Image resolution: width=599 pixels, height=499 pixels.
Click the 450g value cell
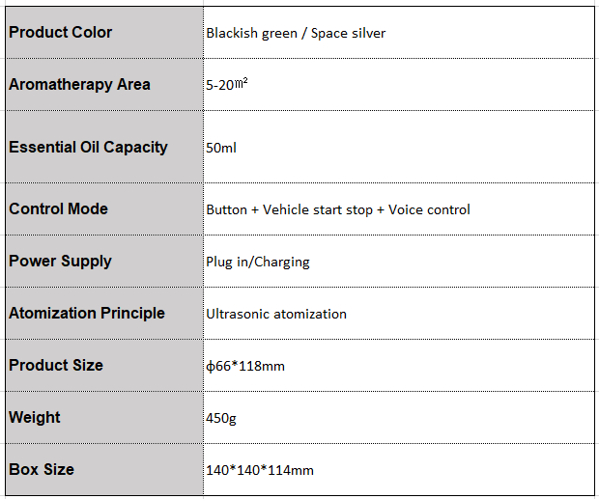pos(399,417)
